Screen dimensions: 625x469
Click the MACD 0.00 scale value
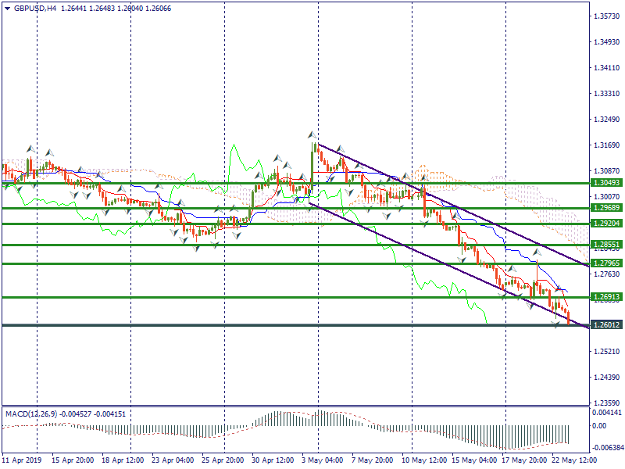[x=600, y=426]
